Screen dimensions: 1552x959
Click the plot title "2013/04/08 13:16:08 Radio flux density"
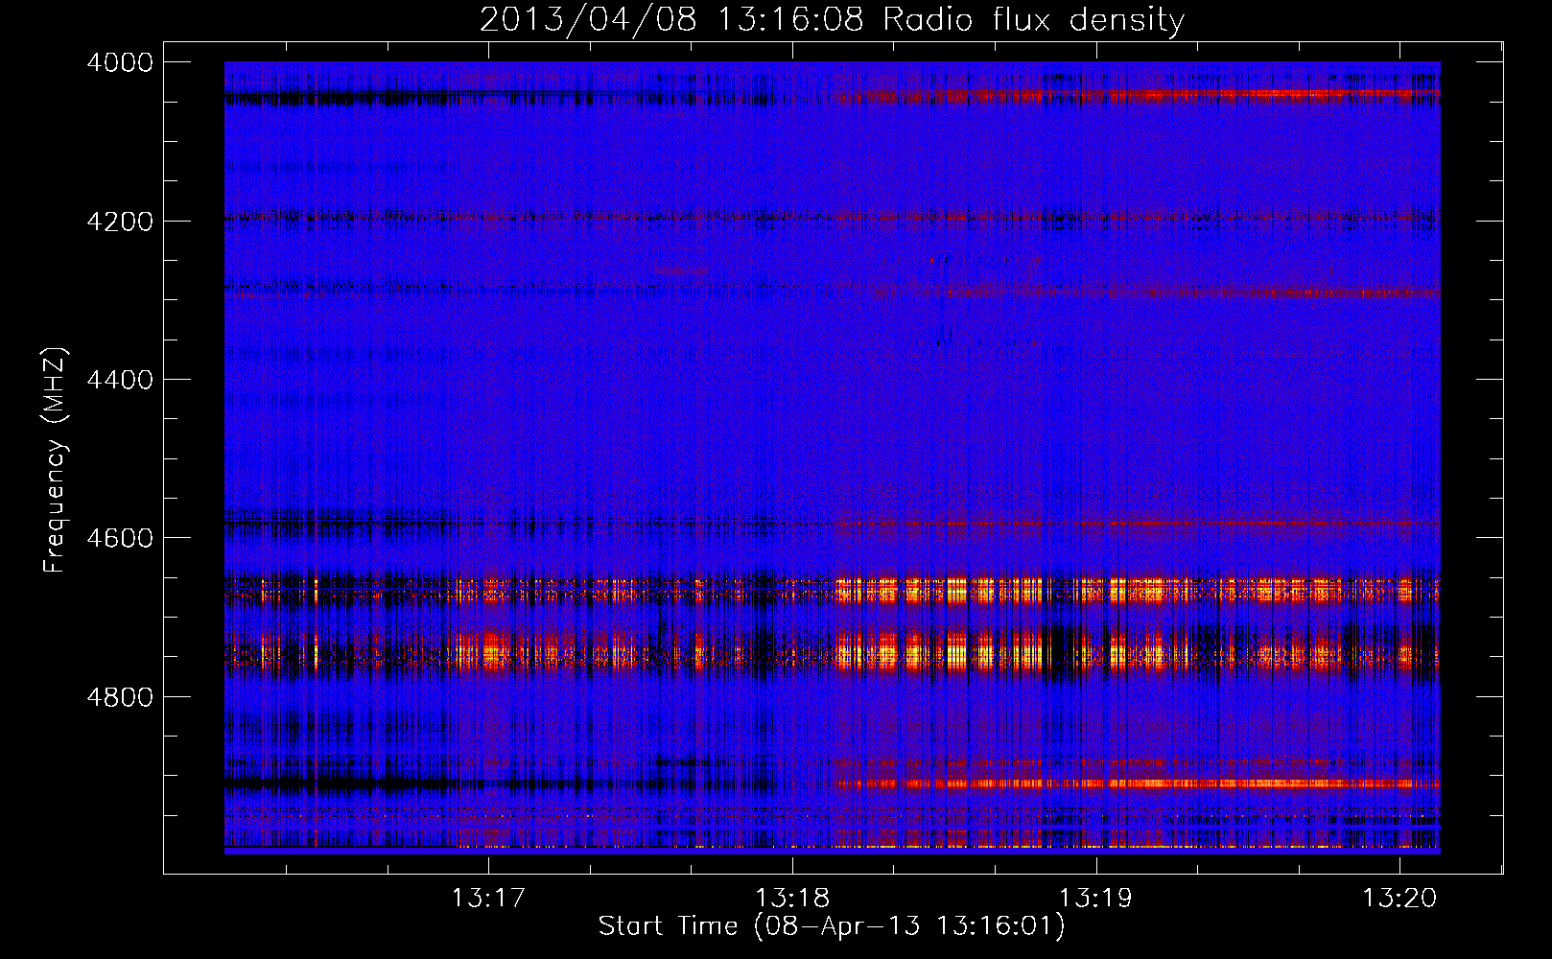point(832,20)
